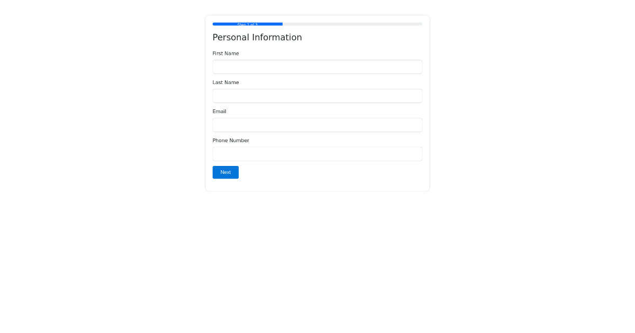Click the input field directly below the Email label
The height and width of the screenshot is (333, 635).
point(317,125)
